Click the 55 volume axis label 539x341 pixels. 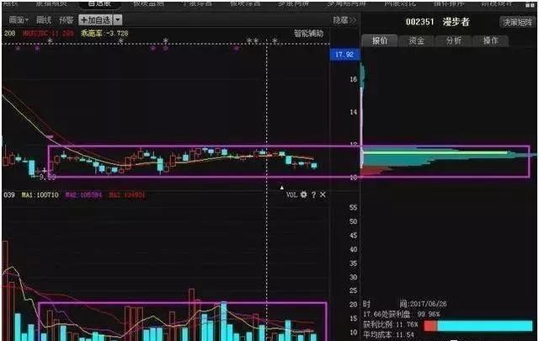click(354, 208)
